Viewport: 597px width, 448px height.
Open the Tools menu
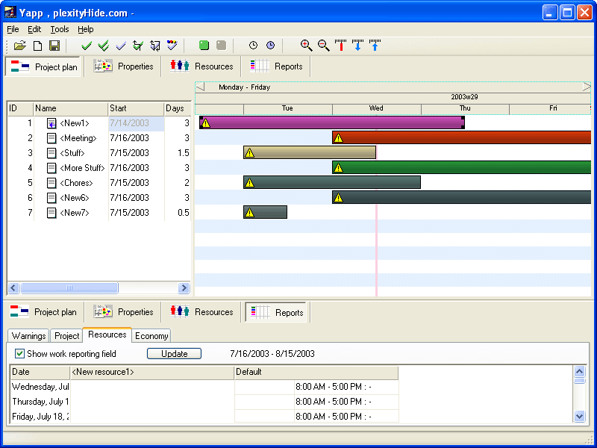[60, 29]
